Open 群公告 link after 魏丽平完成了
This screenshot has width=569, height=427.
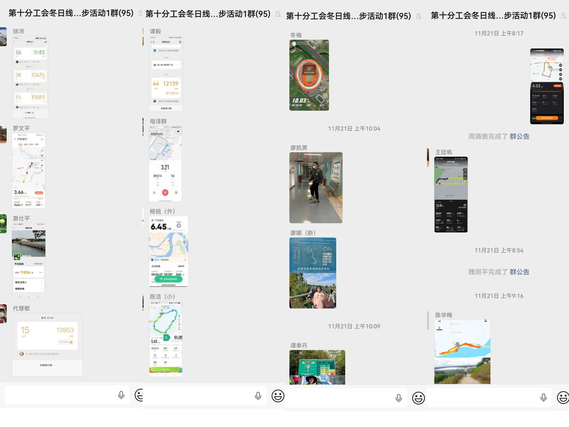coord(519,272)
